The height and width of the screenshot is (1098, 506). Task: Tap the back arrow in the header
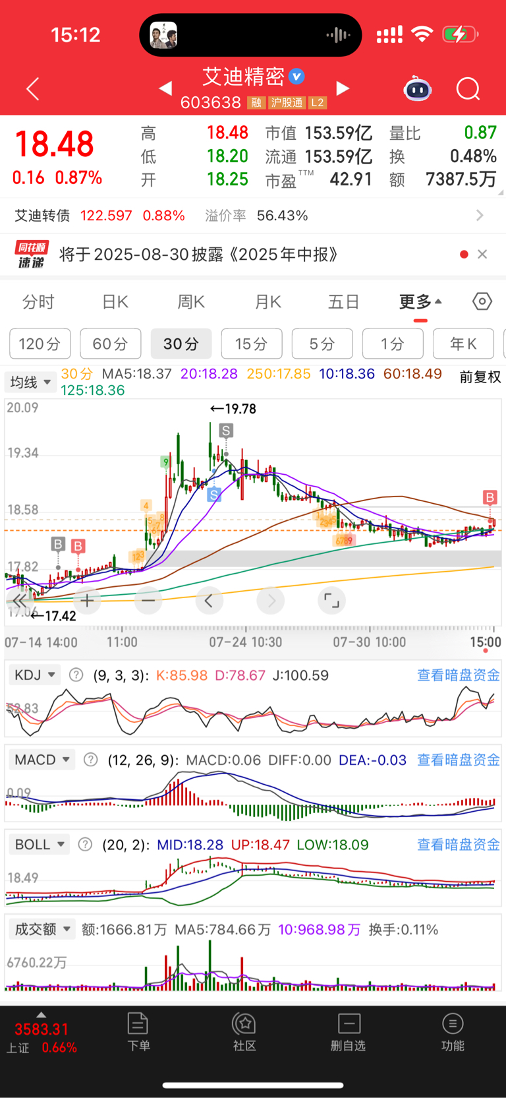point(33,88)
